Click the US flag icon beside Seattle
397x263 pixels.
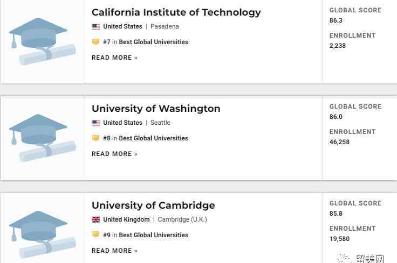[95, 123]
